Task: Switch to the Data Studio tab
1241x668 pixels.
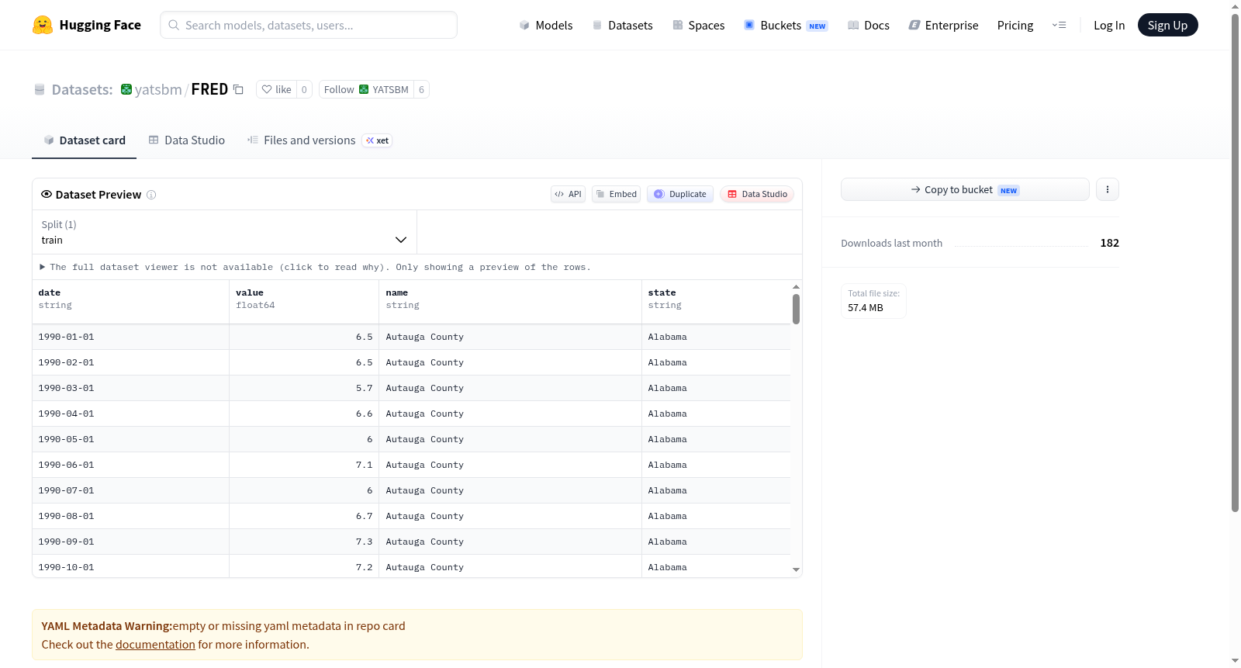Action: (x=187, y=140)
